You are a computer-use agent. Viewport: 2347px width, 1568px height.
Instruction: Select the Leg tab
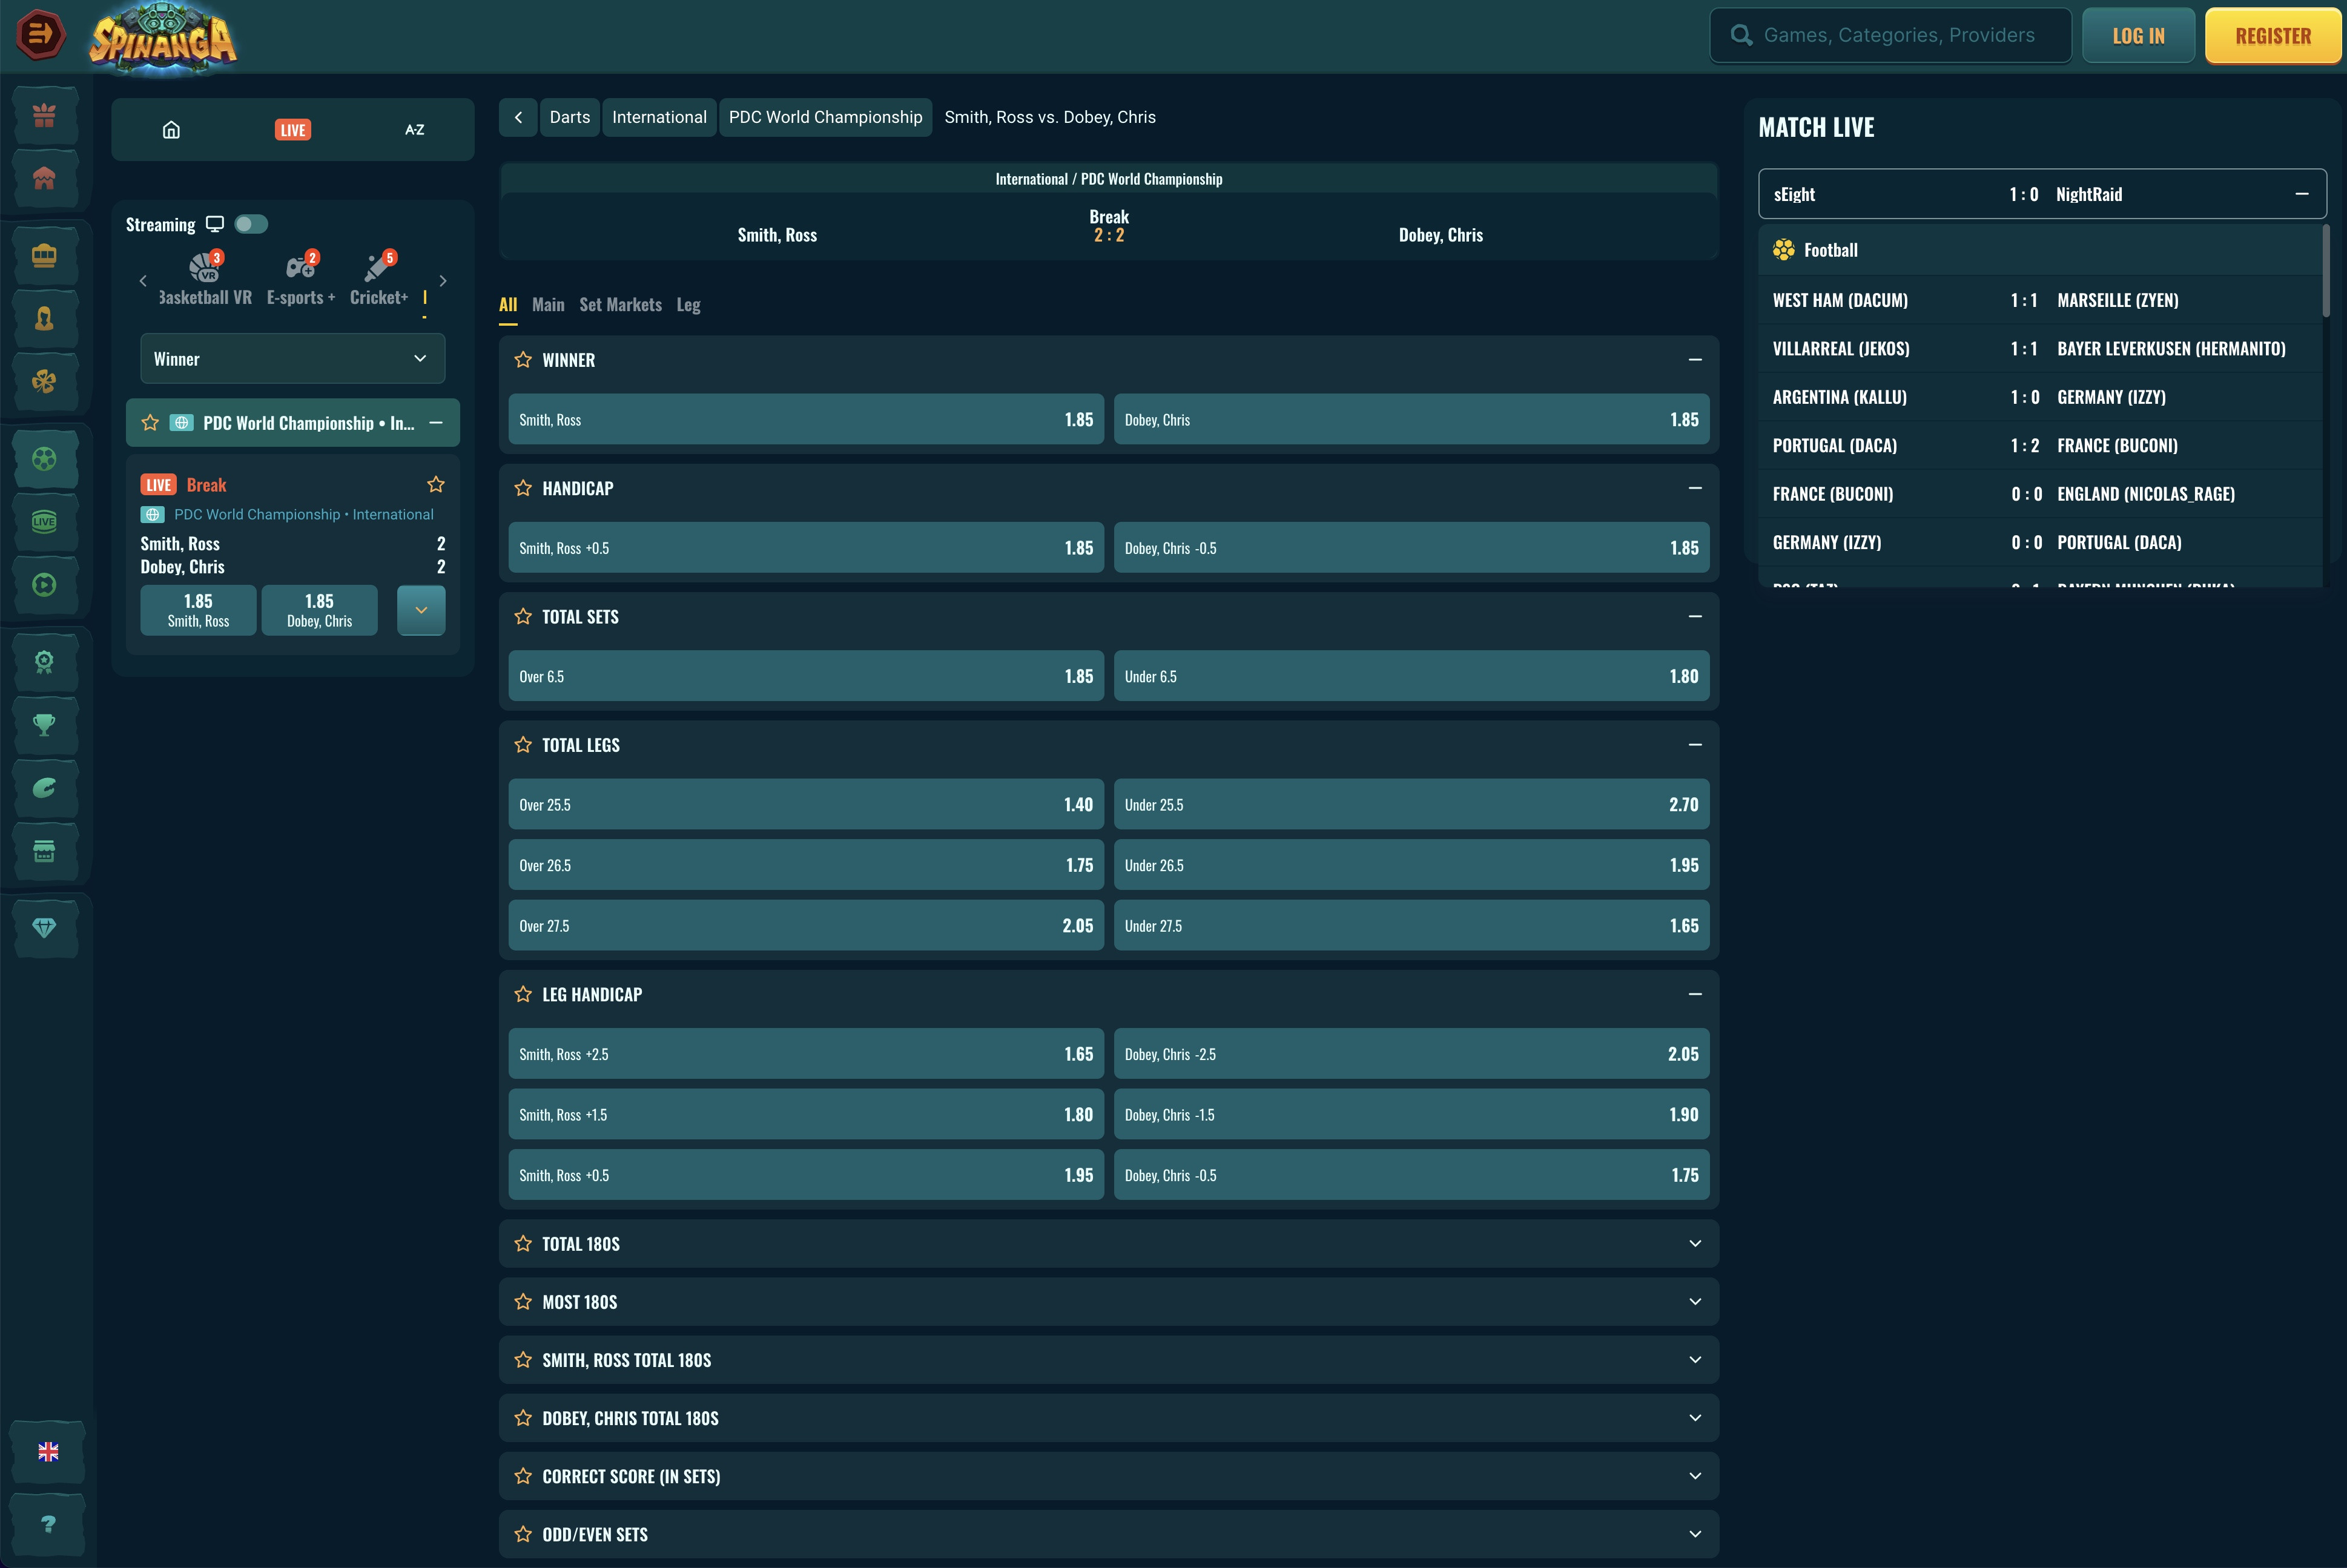[x=688, y=305]
